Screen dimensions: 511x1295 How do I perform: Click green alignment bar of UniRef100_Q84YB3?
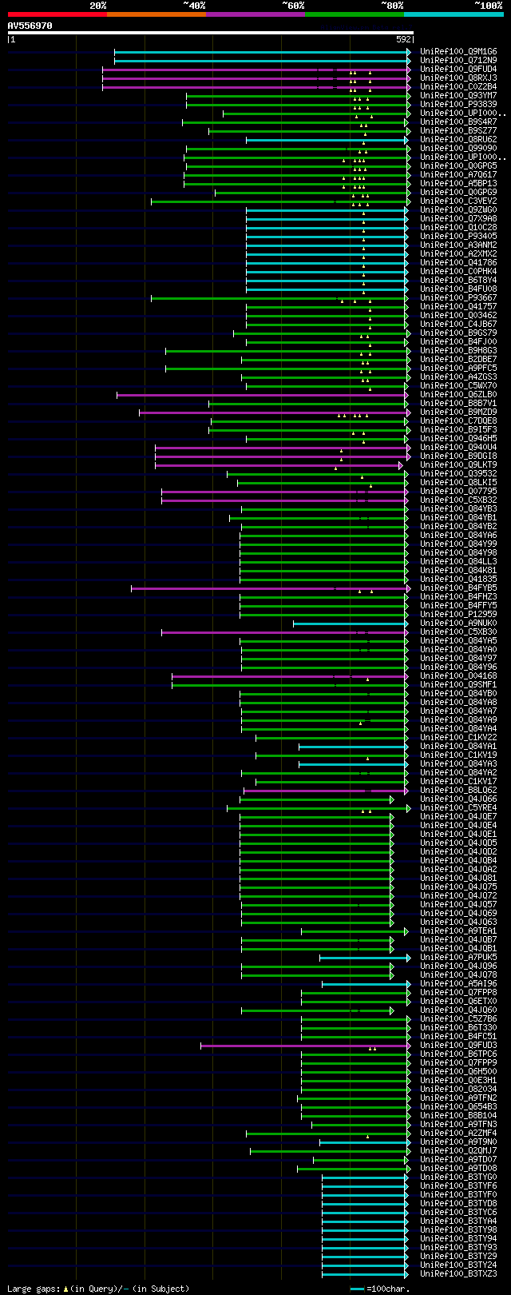pyautogui.click(x=324, y=509)
